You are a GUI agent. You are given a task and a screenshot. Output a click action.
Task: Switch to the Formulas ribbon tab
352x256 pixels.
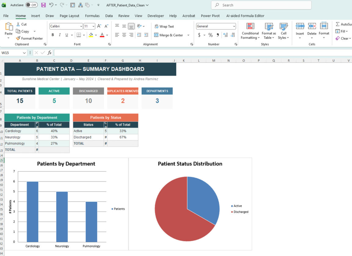(x=92, y=16)
